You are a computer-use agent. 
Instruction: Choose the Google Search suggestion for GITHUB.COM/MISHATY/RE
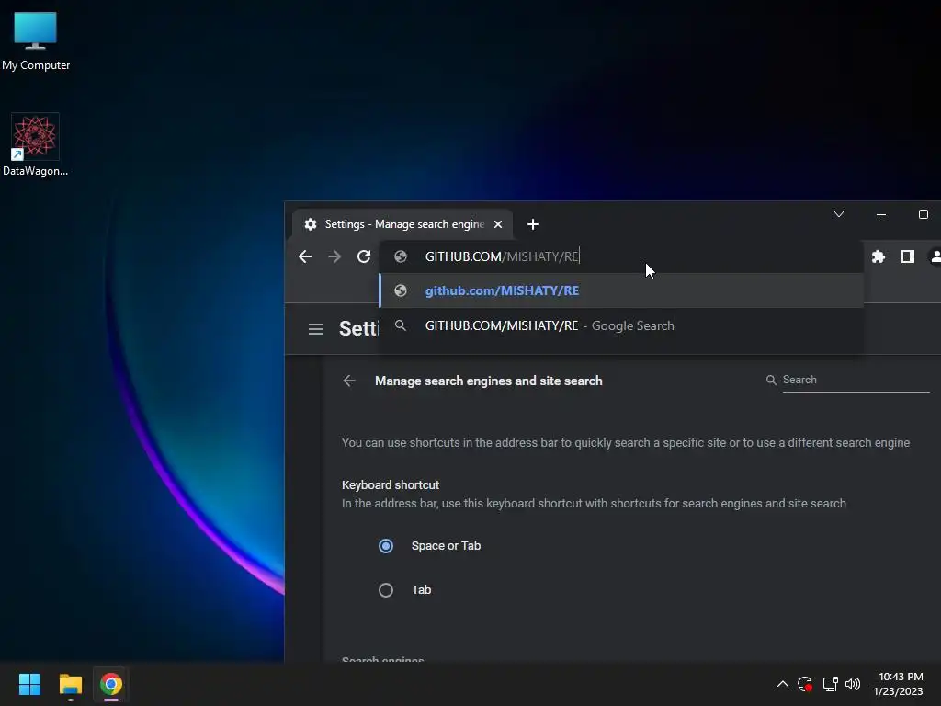(x=621, y=325)
